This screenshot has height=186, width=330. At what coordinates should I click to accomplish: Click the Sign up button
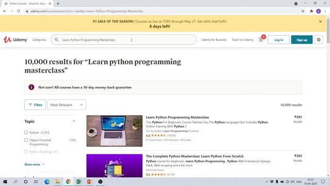(x=302, y=40)
